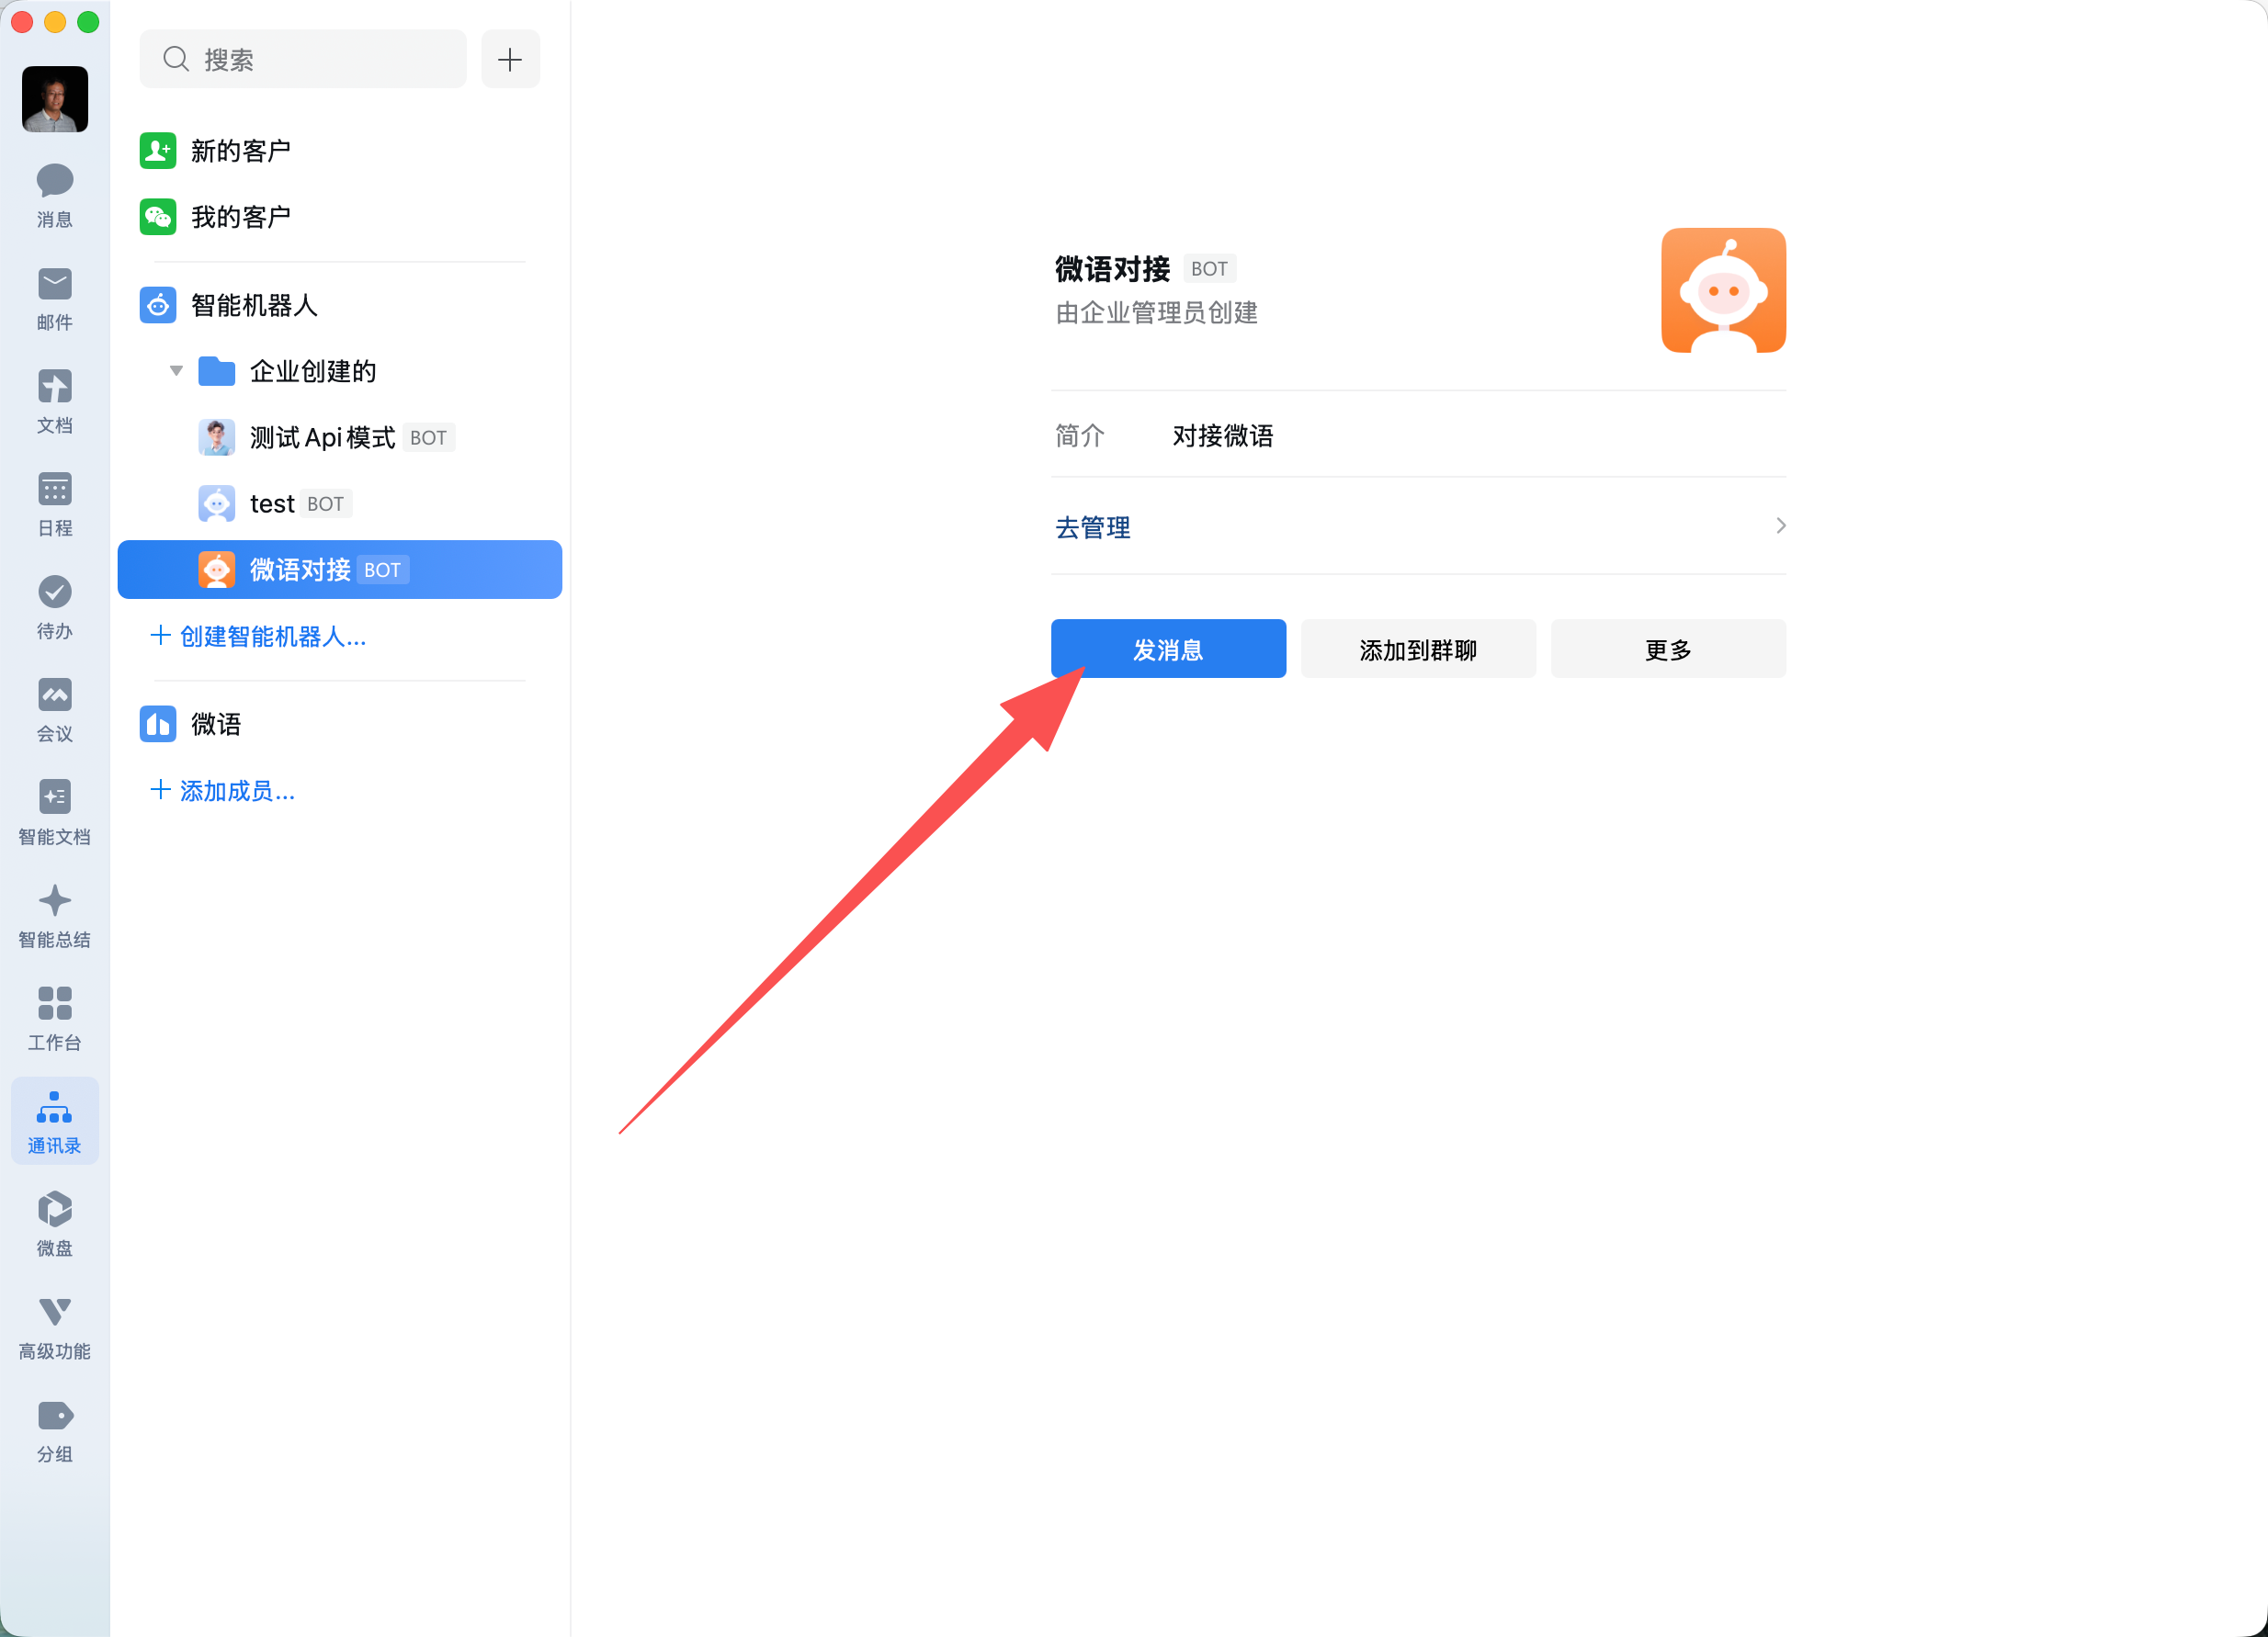Click the BOT tag beside the 微语对接 title
Screen dimensions: 2268x1637
1209,269
